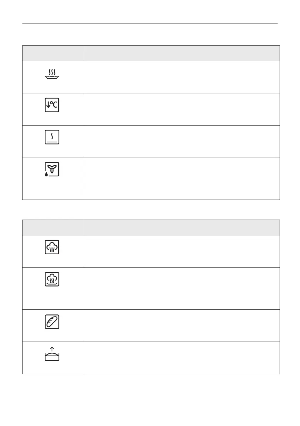Select the fan with water drop icon
Image resolution: width=300 pixels, height=426 pixels.
52,169
